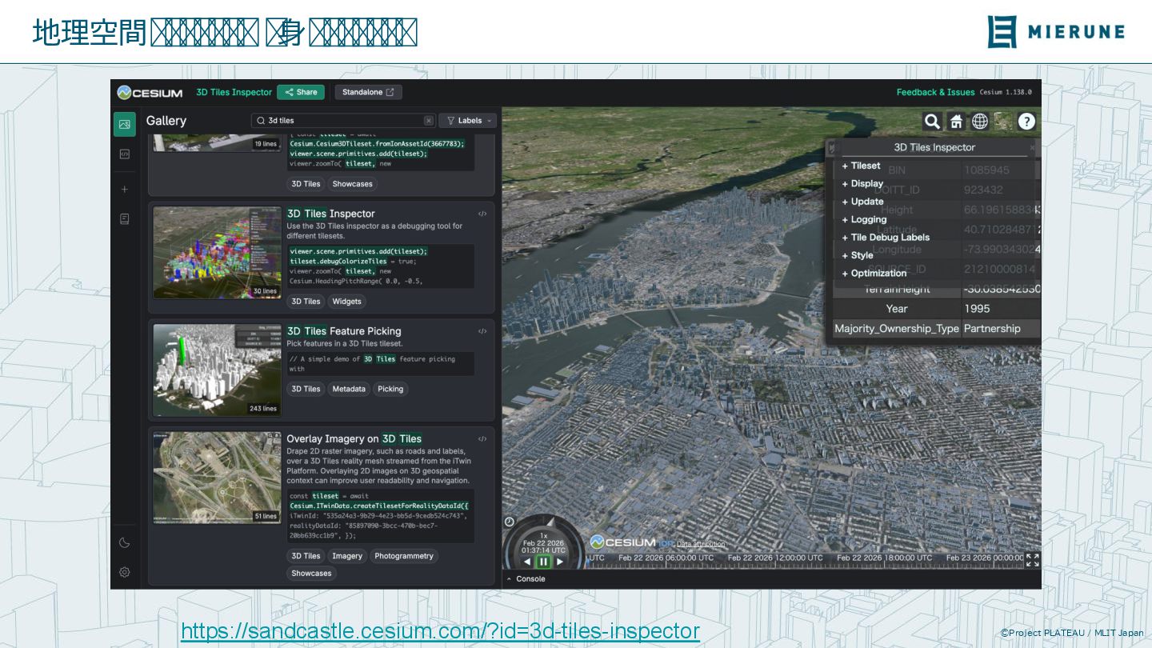Image resolution: width=1152 pixels, height=648 pixels.
Task: Open the Gallery sidebar icon
Action: pyautogui.click(x=124, y=124)
